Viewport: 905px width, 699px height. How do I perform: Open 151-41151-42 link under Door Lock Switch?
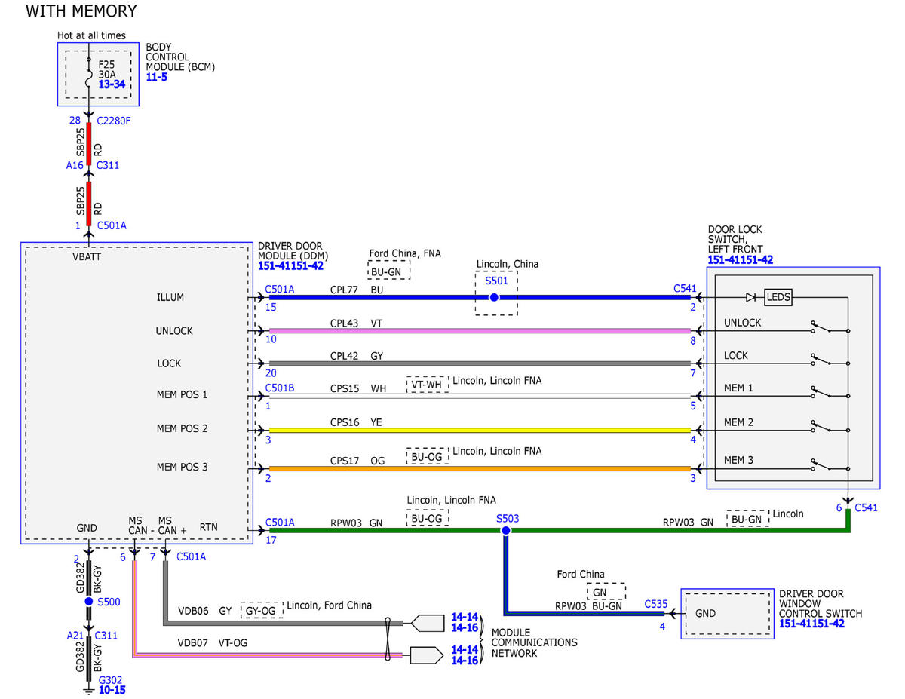click(x=740, y=260)
